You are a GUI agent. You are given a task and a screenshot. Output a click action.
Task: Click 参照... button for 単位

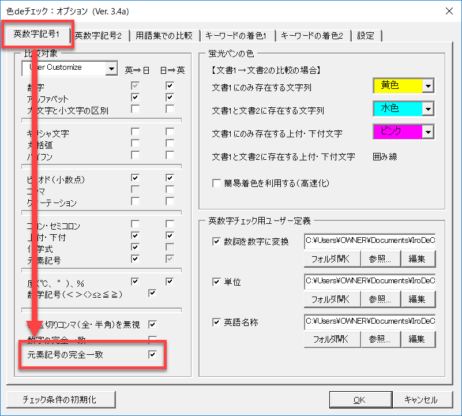pyautogui.click(x=380, y=299)
